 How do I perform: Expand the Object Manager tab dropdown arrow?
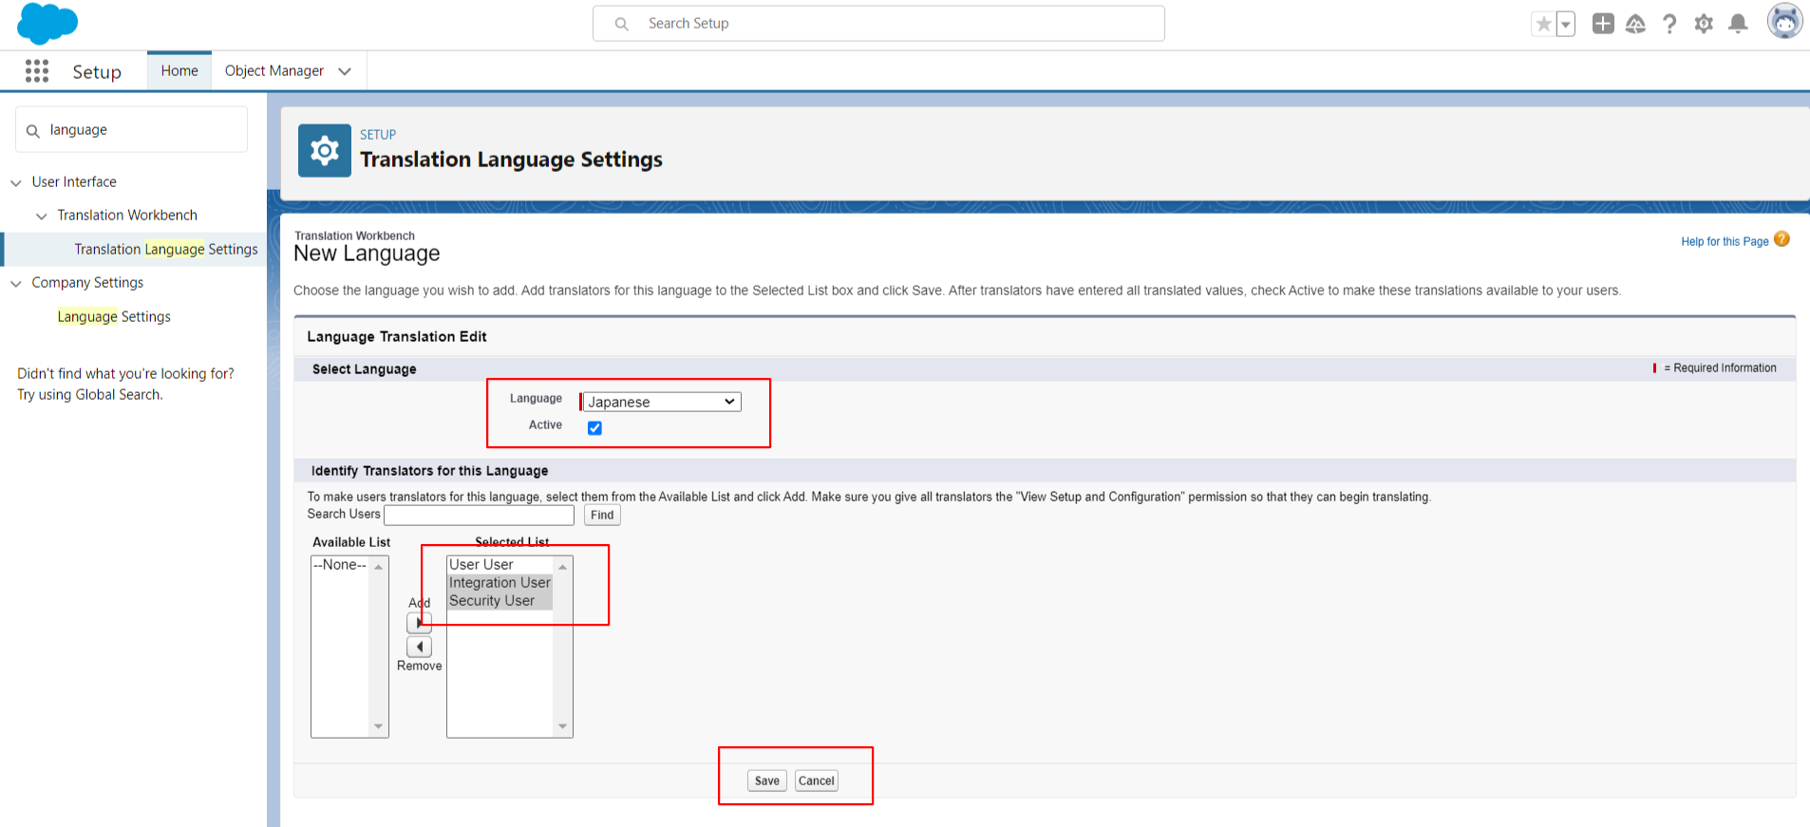[x=345, y=71]
